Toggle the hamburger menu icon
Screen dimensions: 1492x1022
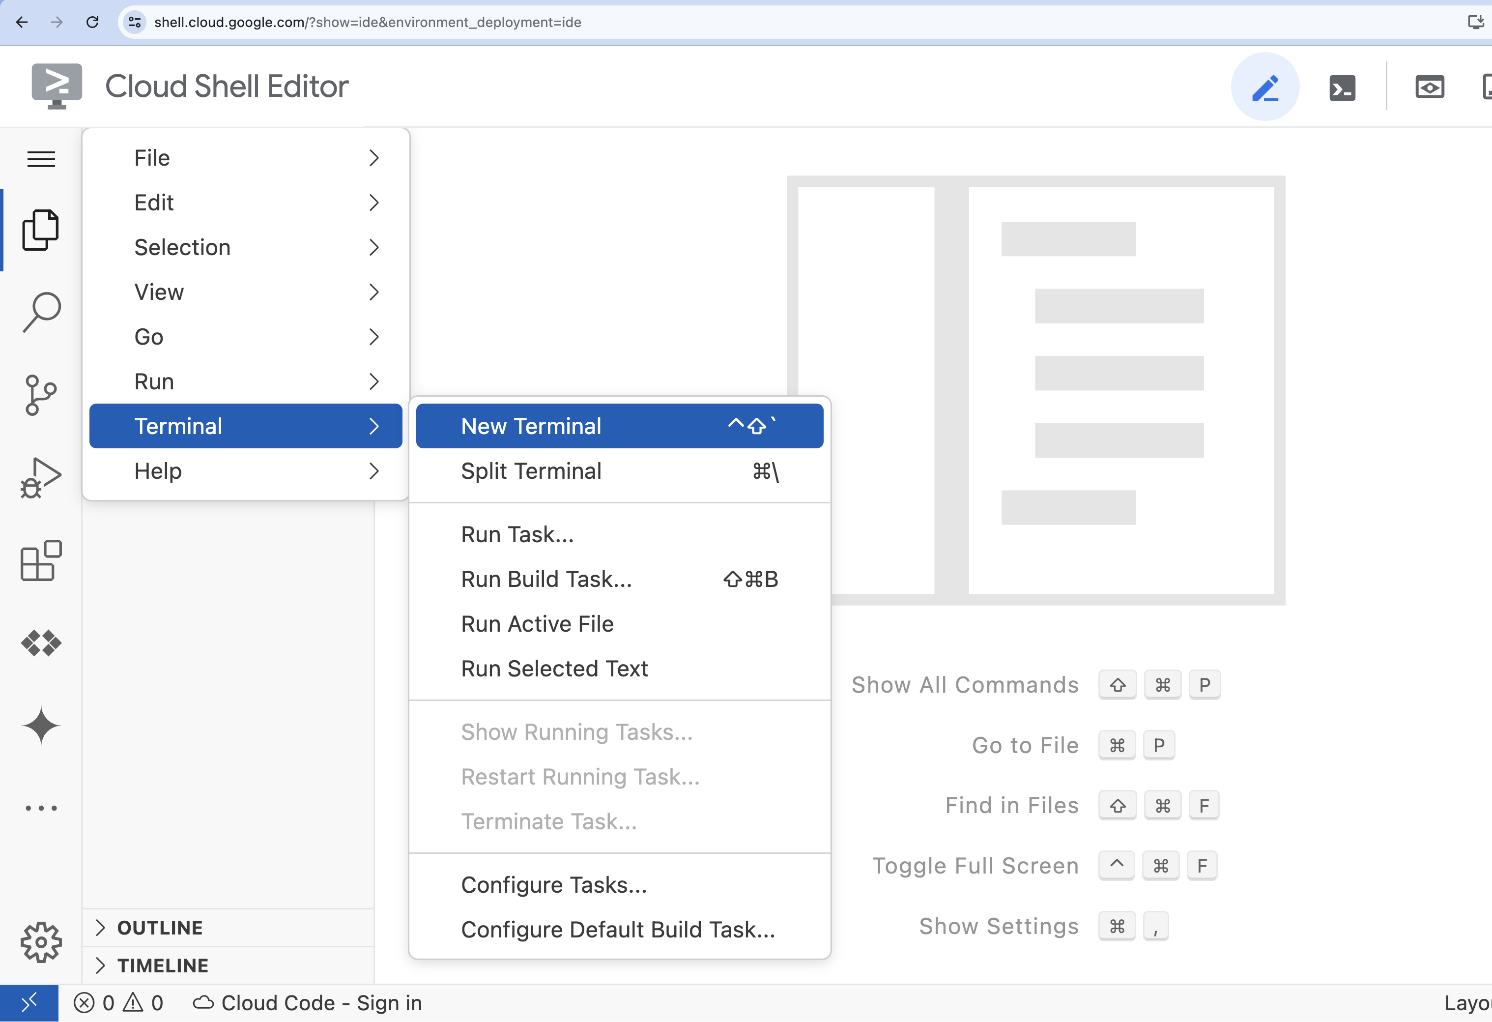coord(40,158)
